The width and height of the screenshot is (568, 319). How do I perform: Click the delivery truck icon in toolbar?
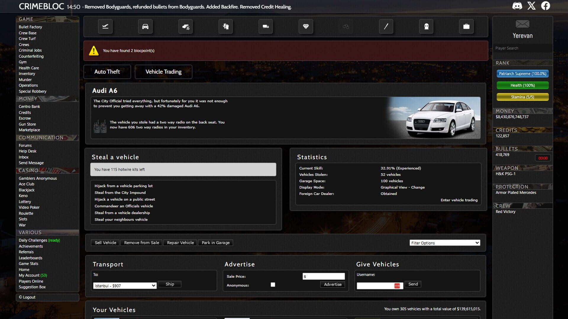pos(266,26)
